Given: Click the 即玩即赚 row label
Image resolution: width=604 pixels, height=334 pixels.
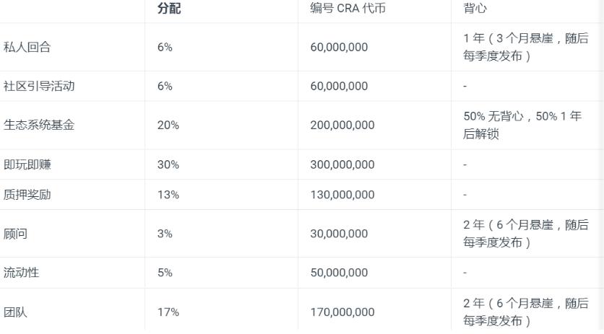Looking at the screenshot, I should click(27, 164).
